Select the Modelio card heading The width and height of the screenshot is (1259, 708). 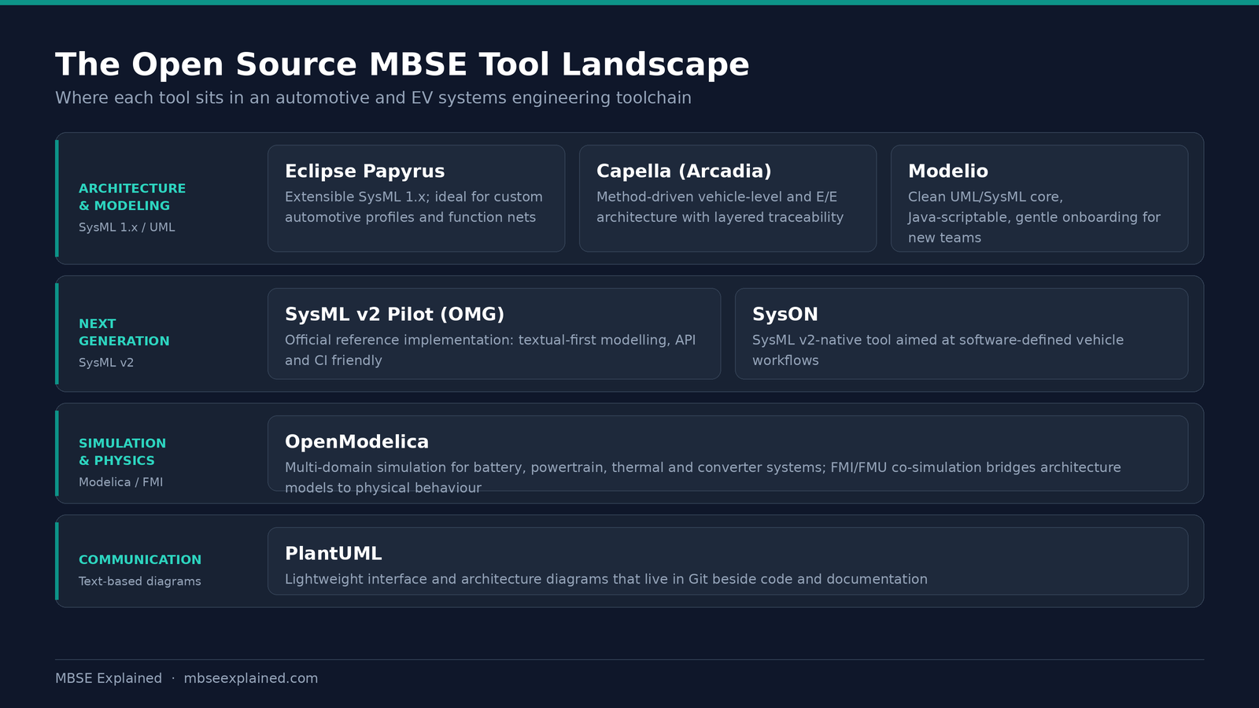[x=947, y=171]
